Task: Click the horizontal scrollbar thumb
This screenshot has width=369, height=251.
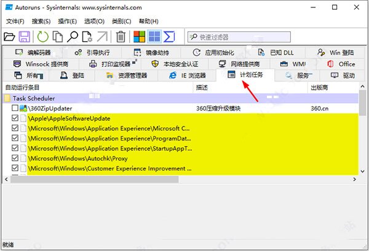Action: 94,179
